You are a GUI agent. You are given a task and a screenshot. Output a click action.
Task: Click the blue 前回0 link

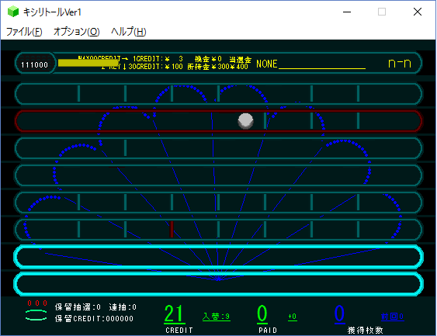pyautogui.click(x=392, y=317)
